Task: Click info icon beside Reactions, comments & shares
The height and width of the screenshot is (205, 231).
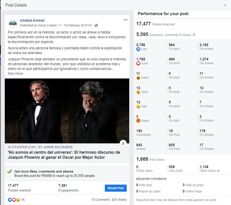Action: [x=194, y=35]
